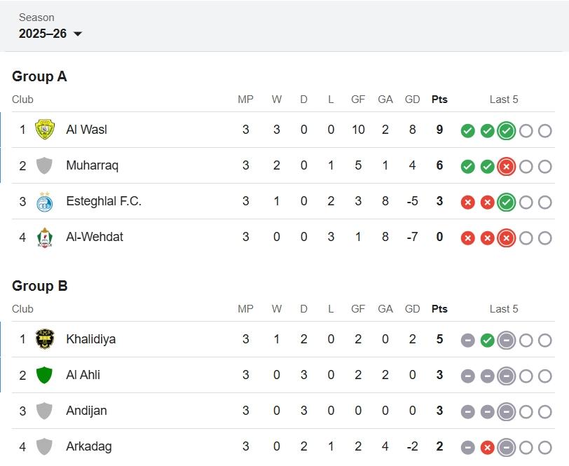Click the Al Ahli green shield icon
The image size is (569, 466).
pos(44,375)
